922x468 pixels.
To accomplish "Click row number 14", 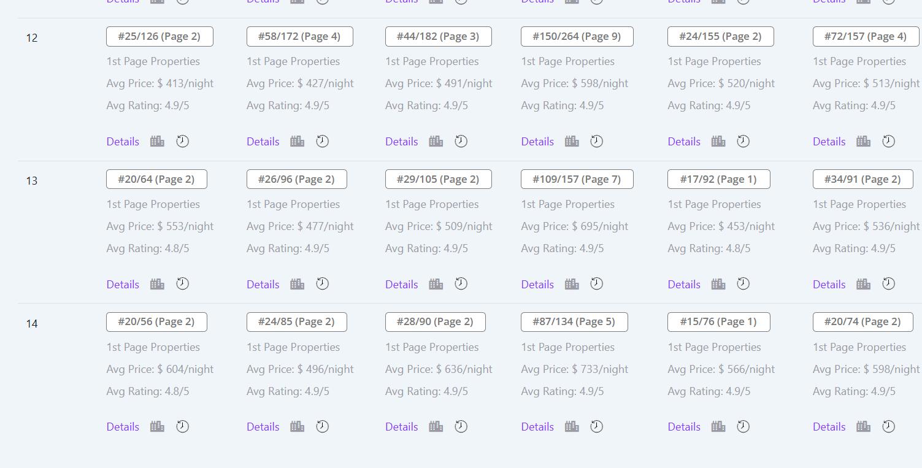I will 32,324.
